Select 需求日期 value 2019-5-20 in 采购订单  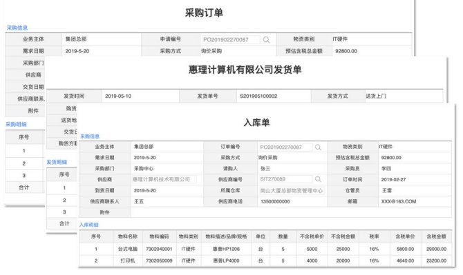point(77,51)
